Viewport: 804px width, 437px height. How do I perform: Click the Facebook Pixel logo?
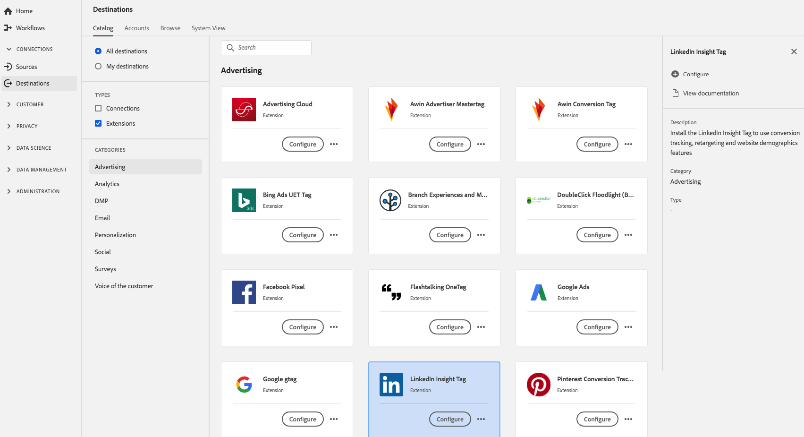pyautogui.click(x=244, y=292)
